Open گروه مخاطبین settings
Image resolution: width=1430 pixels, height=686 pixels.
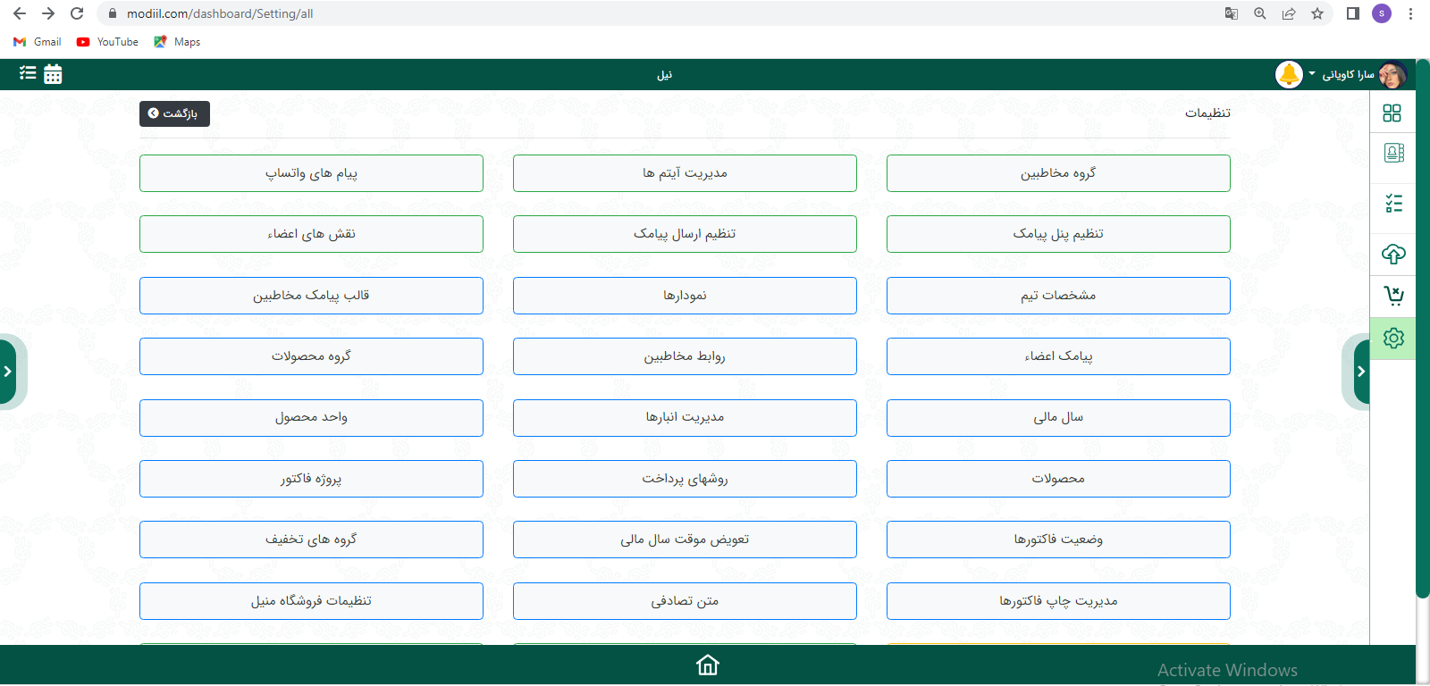click(x=1057, y=173)
